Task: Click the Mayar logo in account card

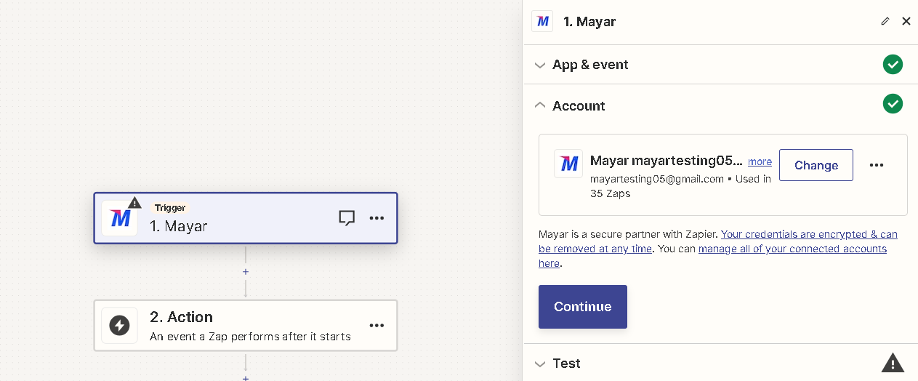Action: point(568,164)
